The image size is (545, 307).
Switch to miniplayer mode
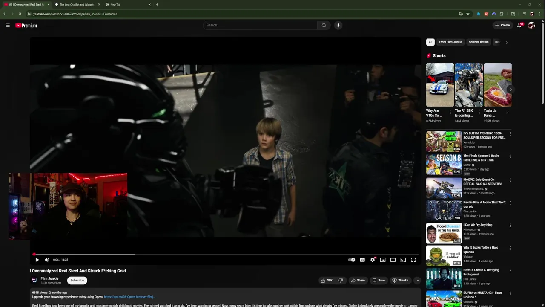pos(383,260)
